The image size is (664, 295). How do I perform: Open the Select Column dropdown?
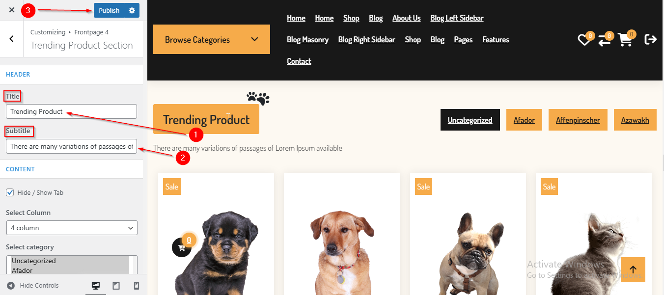click(x=72, y=228)
